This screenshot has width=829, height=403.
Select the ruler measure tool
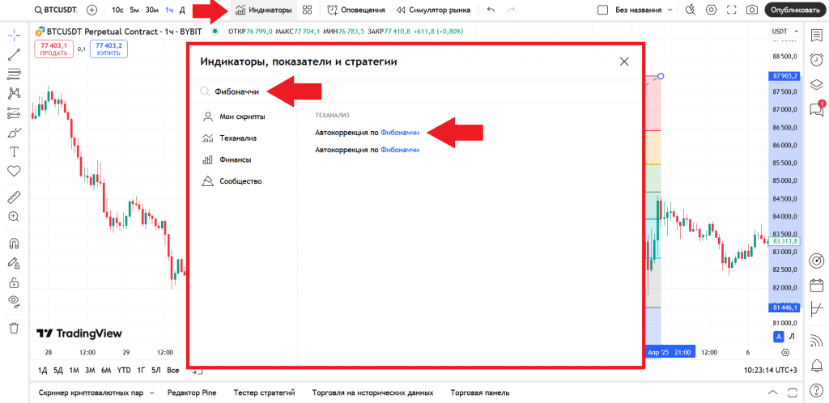(15, 197)
